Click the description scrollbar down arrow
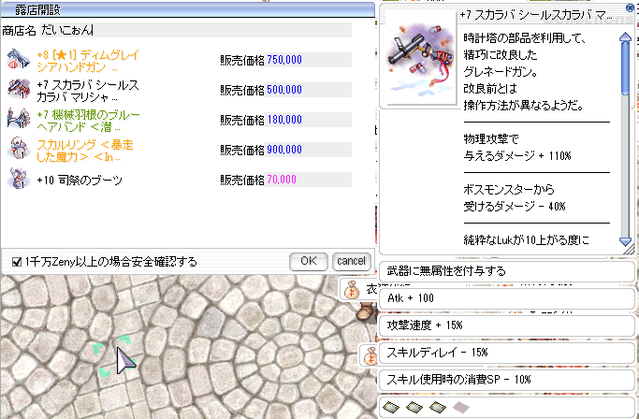Image resolution: width=639 pixels, height=419 pixels. click(x=625, y=241)
